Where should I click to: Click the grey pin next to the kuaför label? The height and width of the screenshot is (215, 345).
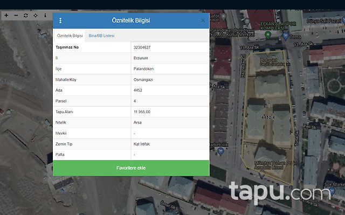(x=224, y=17)
